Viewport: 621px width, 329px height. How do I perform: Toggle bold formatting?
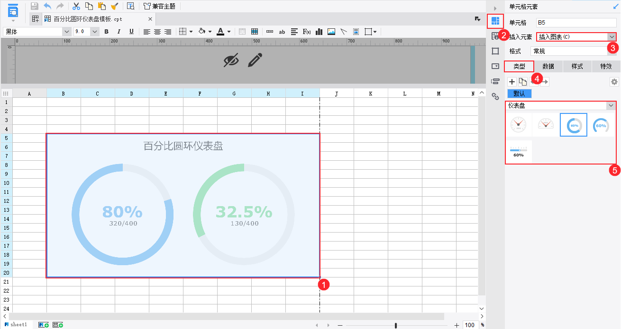106,32
